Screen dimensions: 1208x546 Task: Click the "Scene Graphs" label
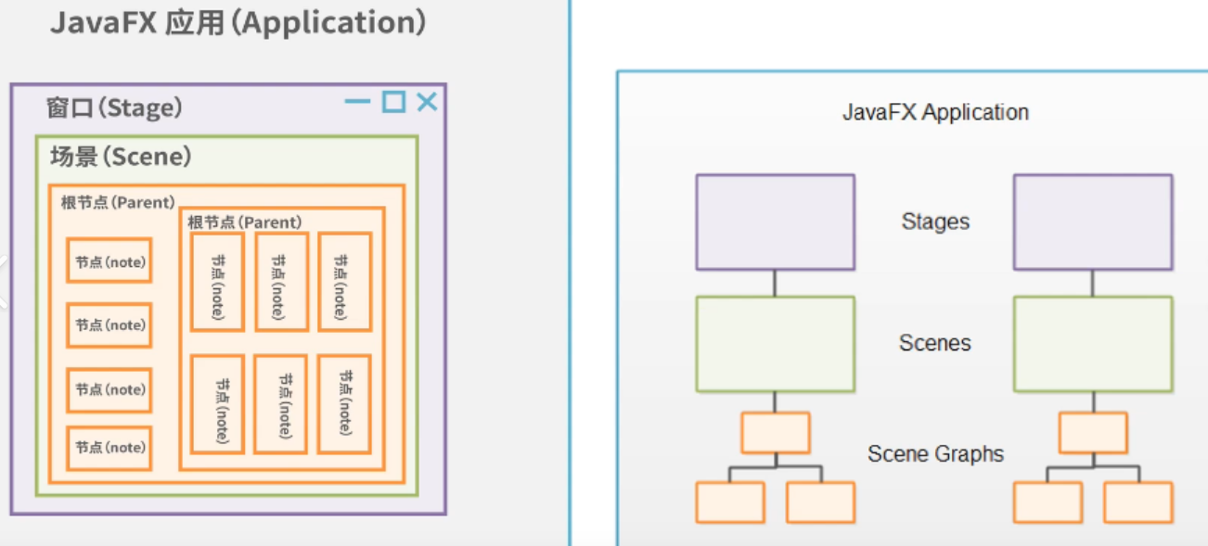pos(935,454)
